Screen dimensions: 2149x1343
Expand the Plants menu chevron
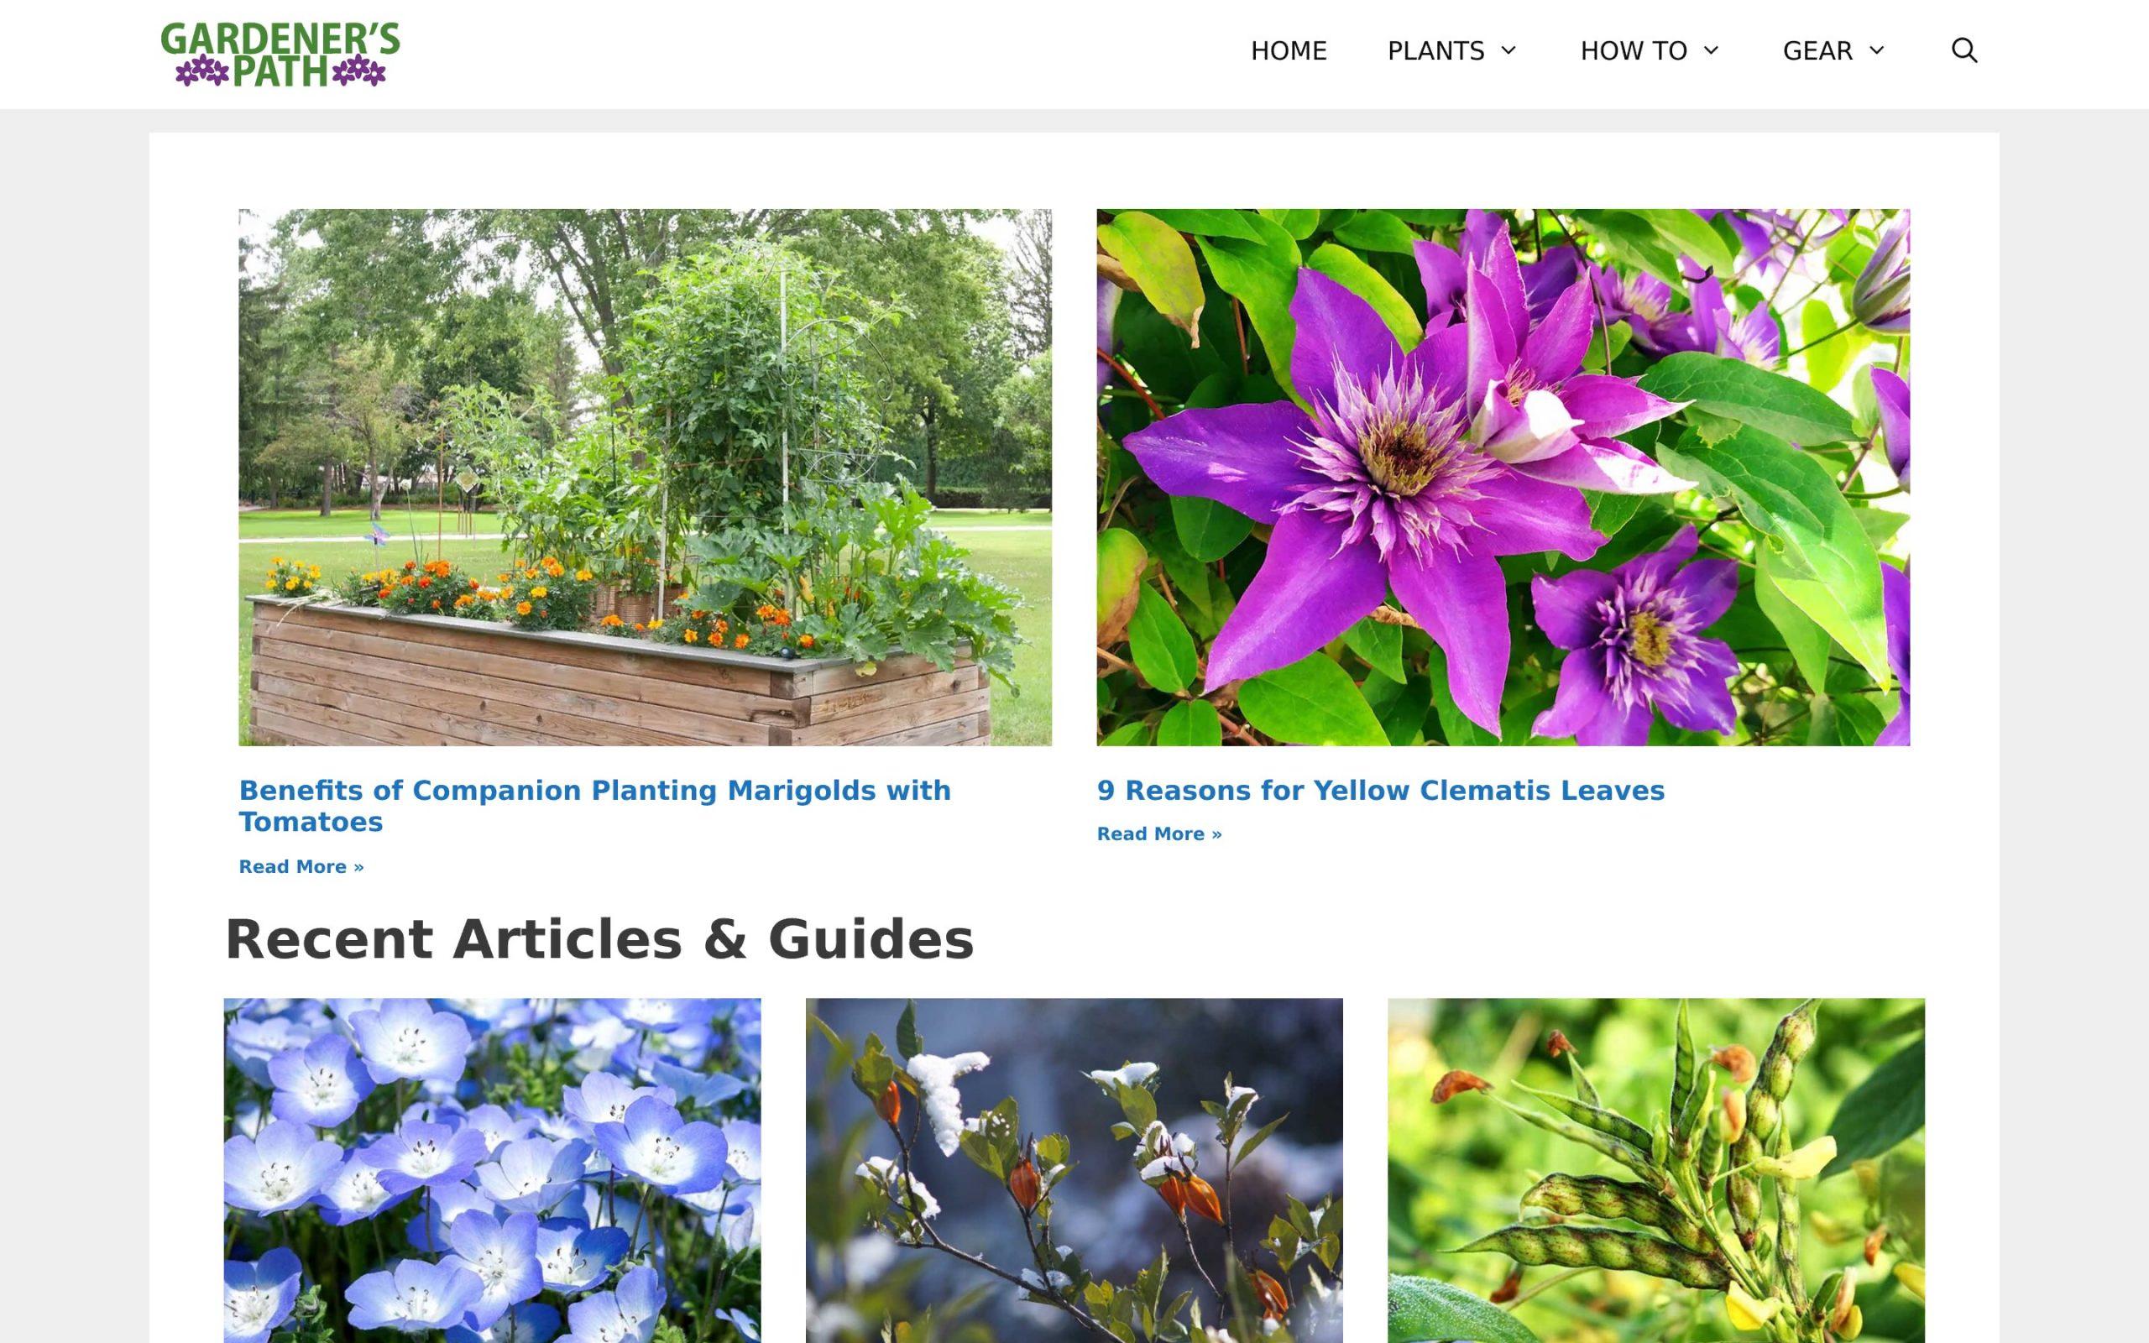(1508, 50)
